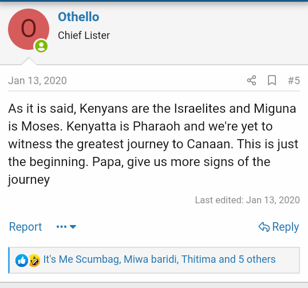Screen dimensions: 308x288
Task: Open It's Me Scumbag in reactions list
Action: 81,259
